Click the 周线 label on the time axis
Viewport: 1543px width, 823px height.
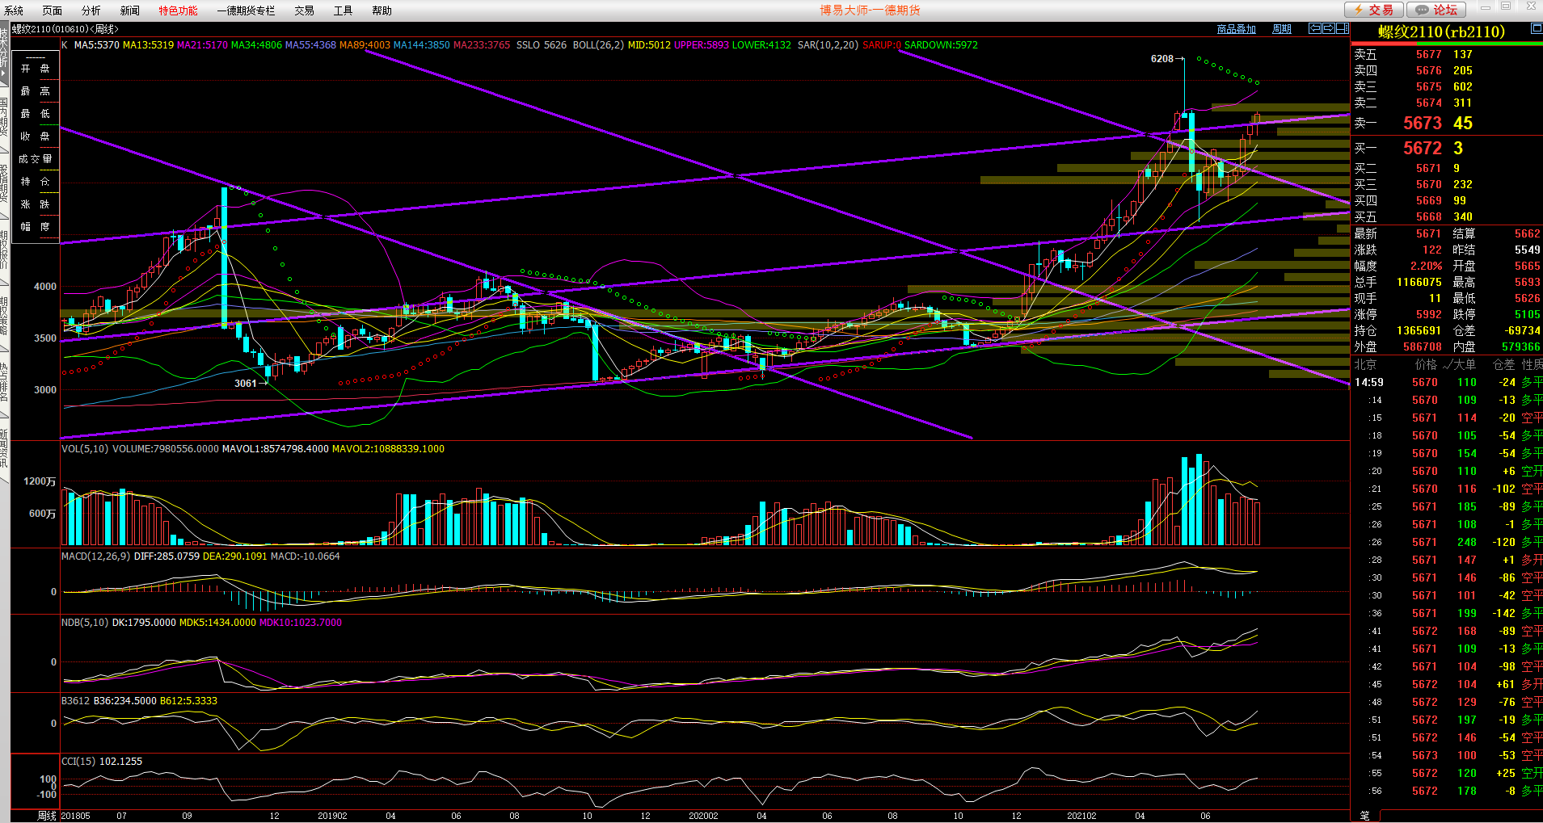pos(47,816)
